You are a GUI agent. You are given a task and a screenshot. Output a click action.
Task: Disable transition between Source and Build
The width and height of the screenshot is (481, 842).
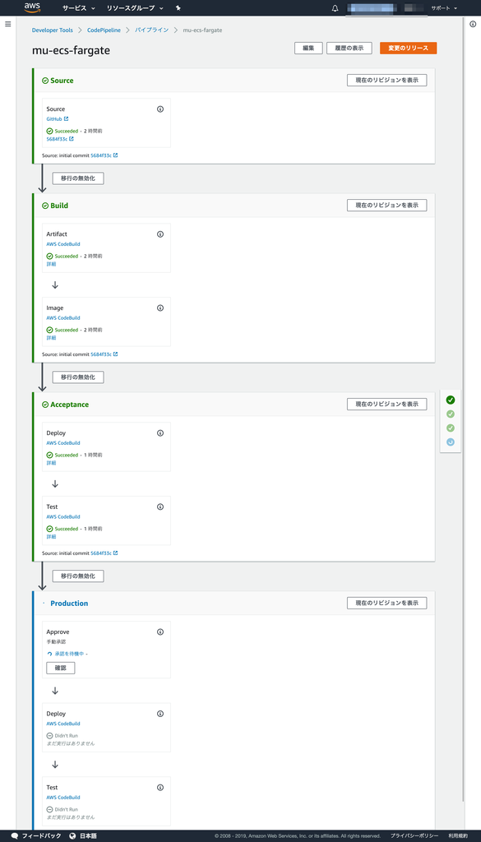(x=78, y=178)
